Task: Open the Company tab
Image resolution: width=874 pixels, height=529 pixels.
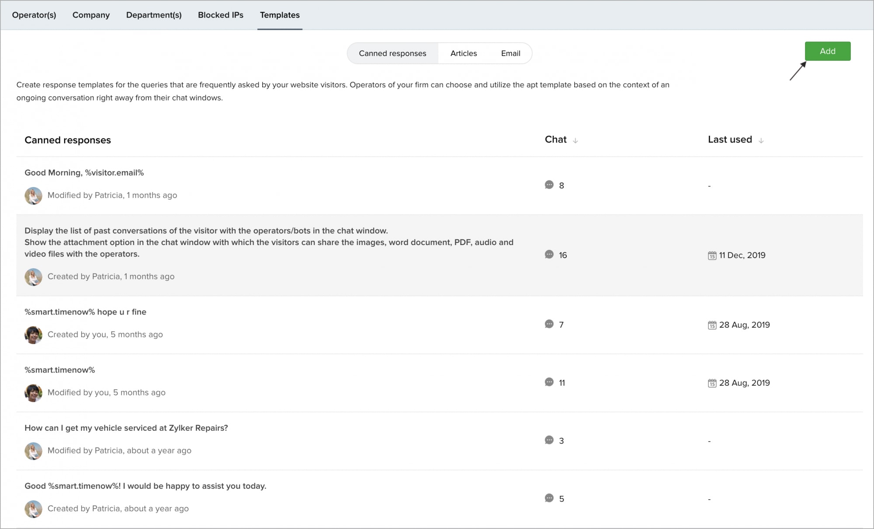Action: (91, 15)
